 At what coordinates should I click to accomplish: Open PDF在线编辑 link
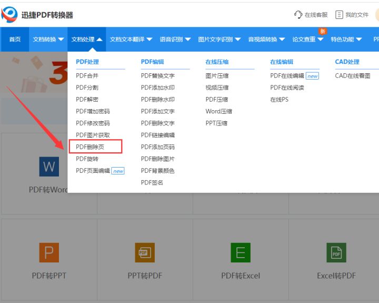tap(287, 76)
